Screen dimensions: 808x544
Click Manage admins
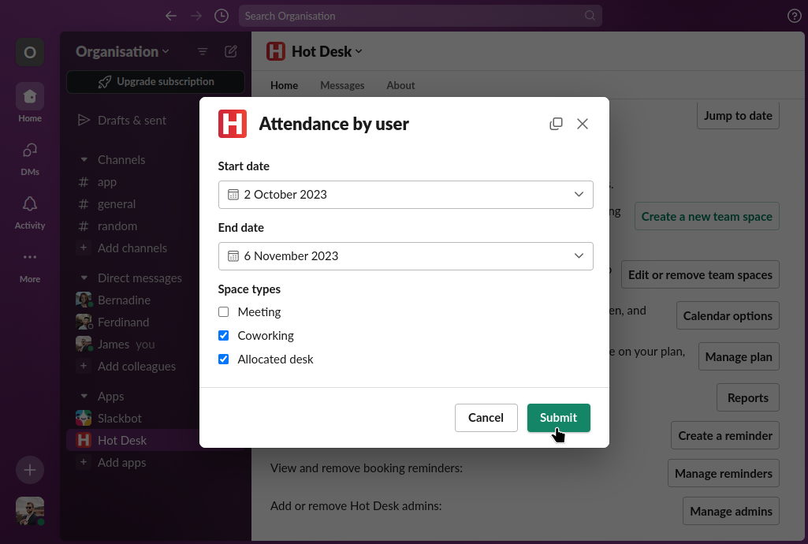point(731,511)
